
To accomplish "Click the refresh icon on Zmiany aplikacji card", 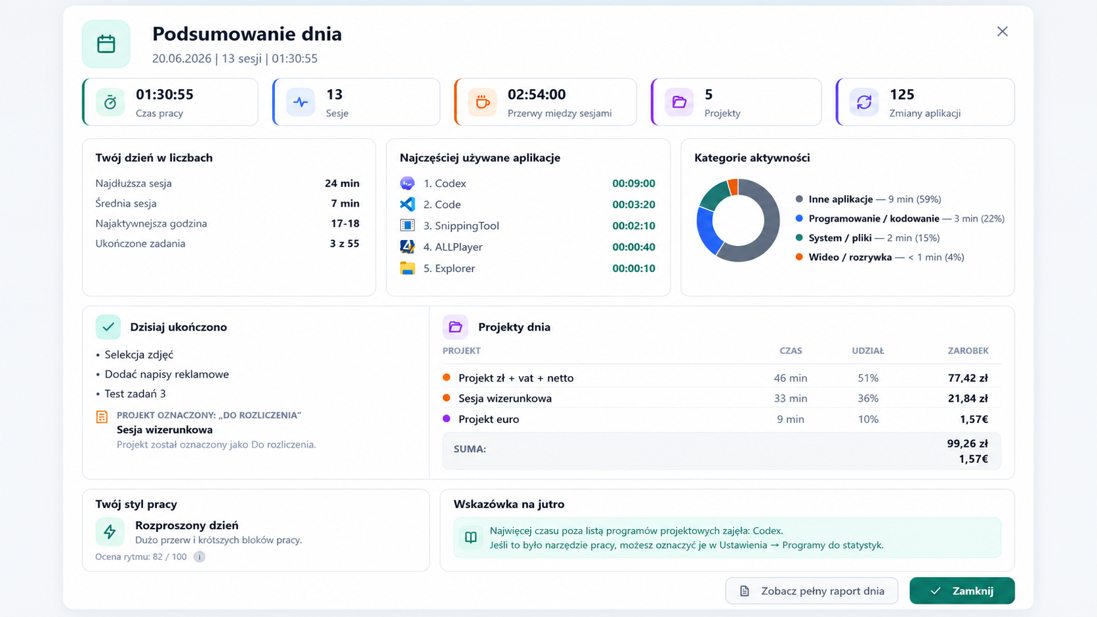I will (x=864, y=102).
